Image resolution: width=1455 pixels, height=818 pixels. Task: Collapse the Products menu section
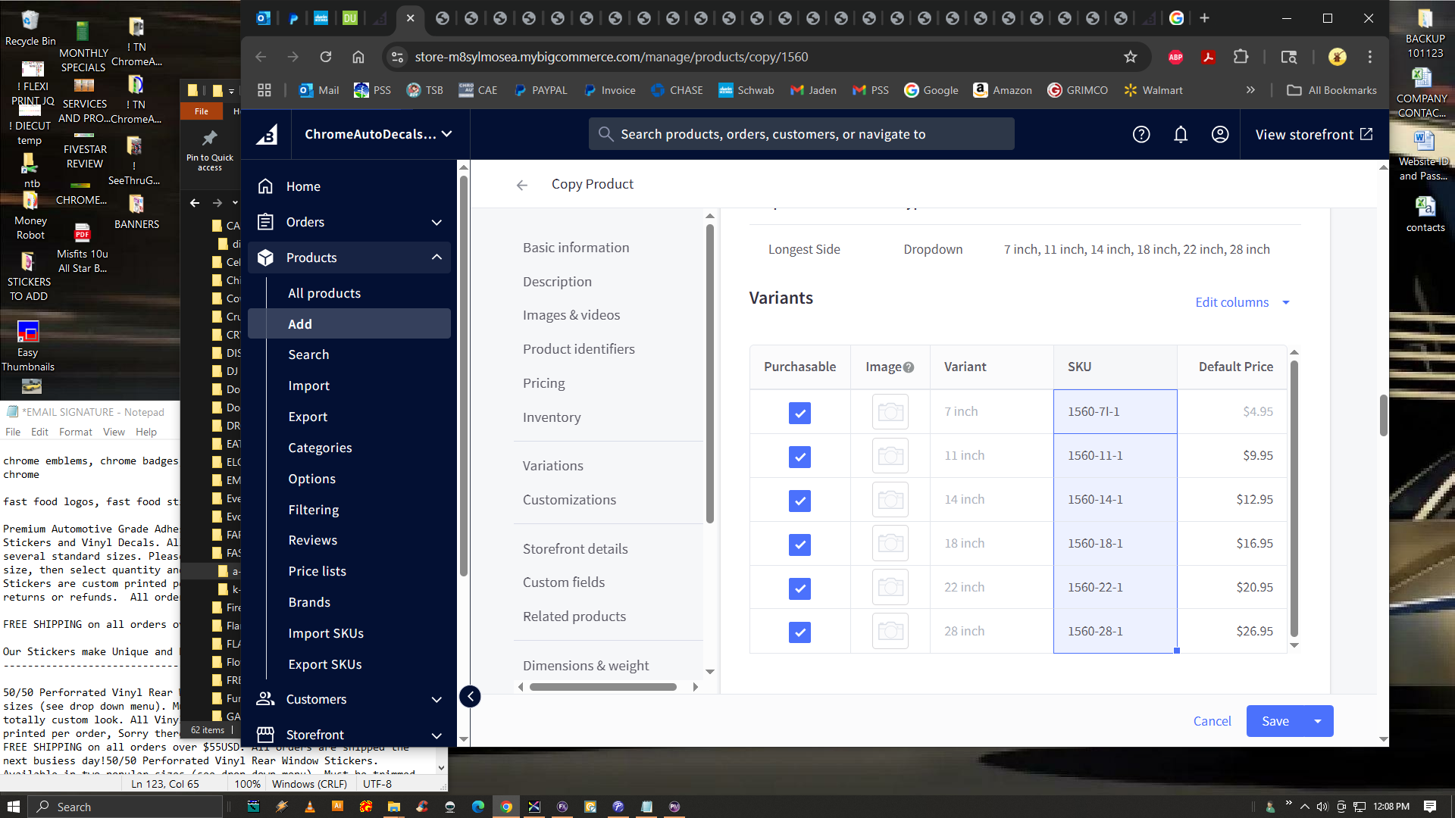(436, 258)
